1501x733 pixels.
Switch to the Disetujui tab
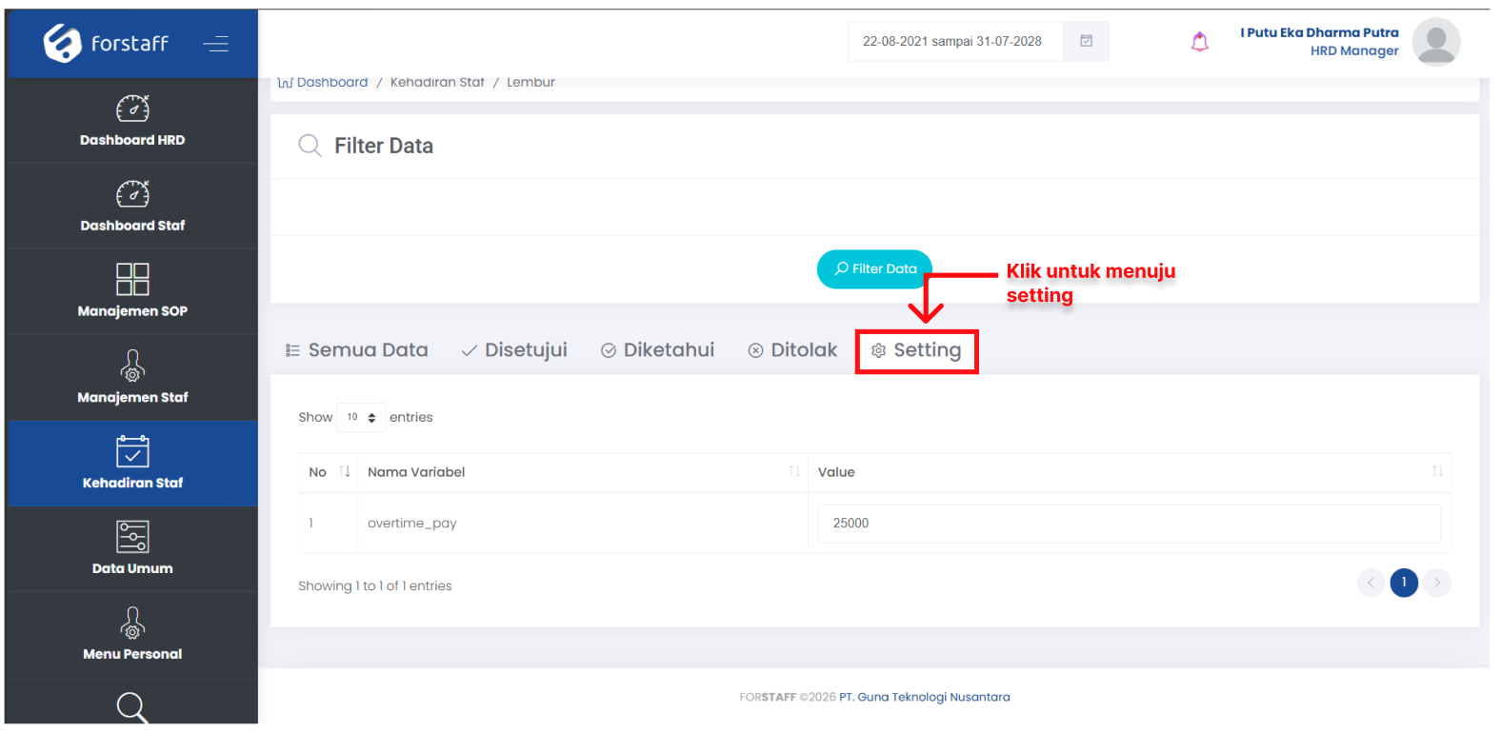coord(514,350)
